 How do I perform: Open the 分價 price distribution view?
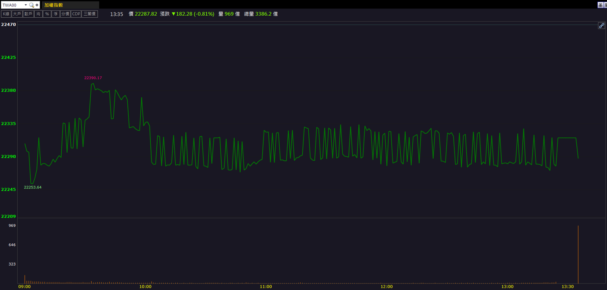click(65, 14)
